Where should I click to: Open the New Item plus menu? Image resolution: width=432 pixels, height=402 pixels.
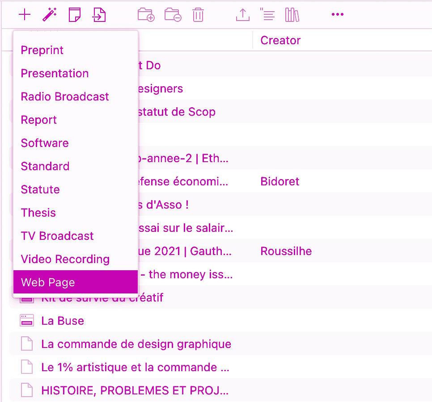(25, 14)
